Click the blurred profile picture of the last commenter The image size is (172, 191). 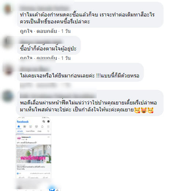coord(8,96)
